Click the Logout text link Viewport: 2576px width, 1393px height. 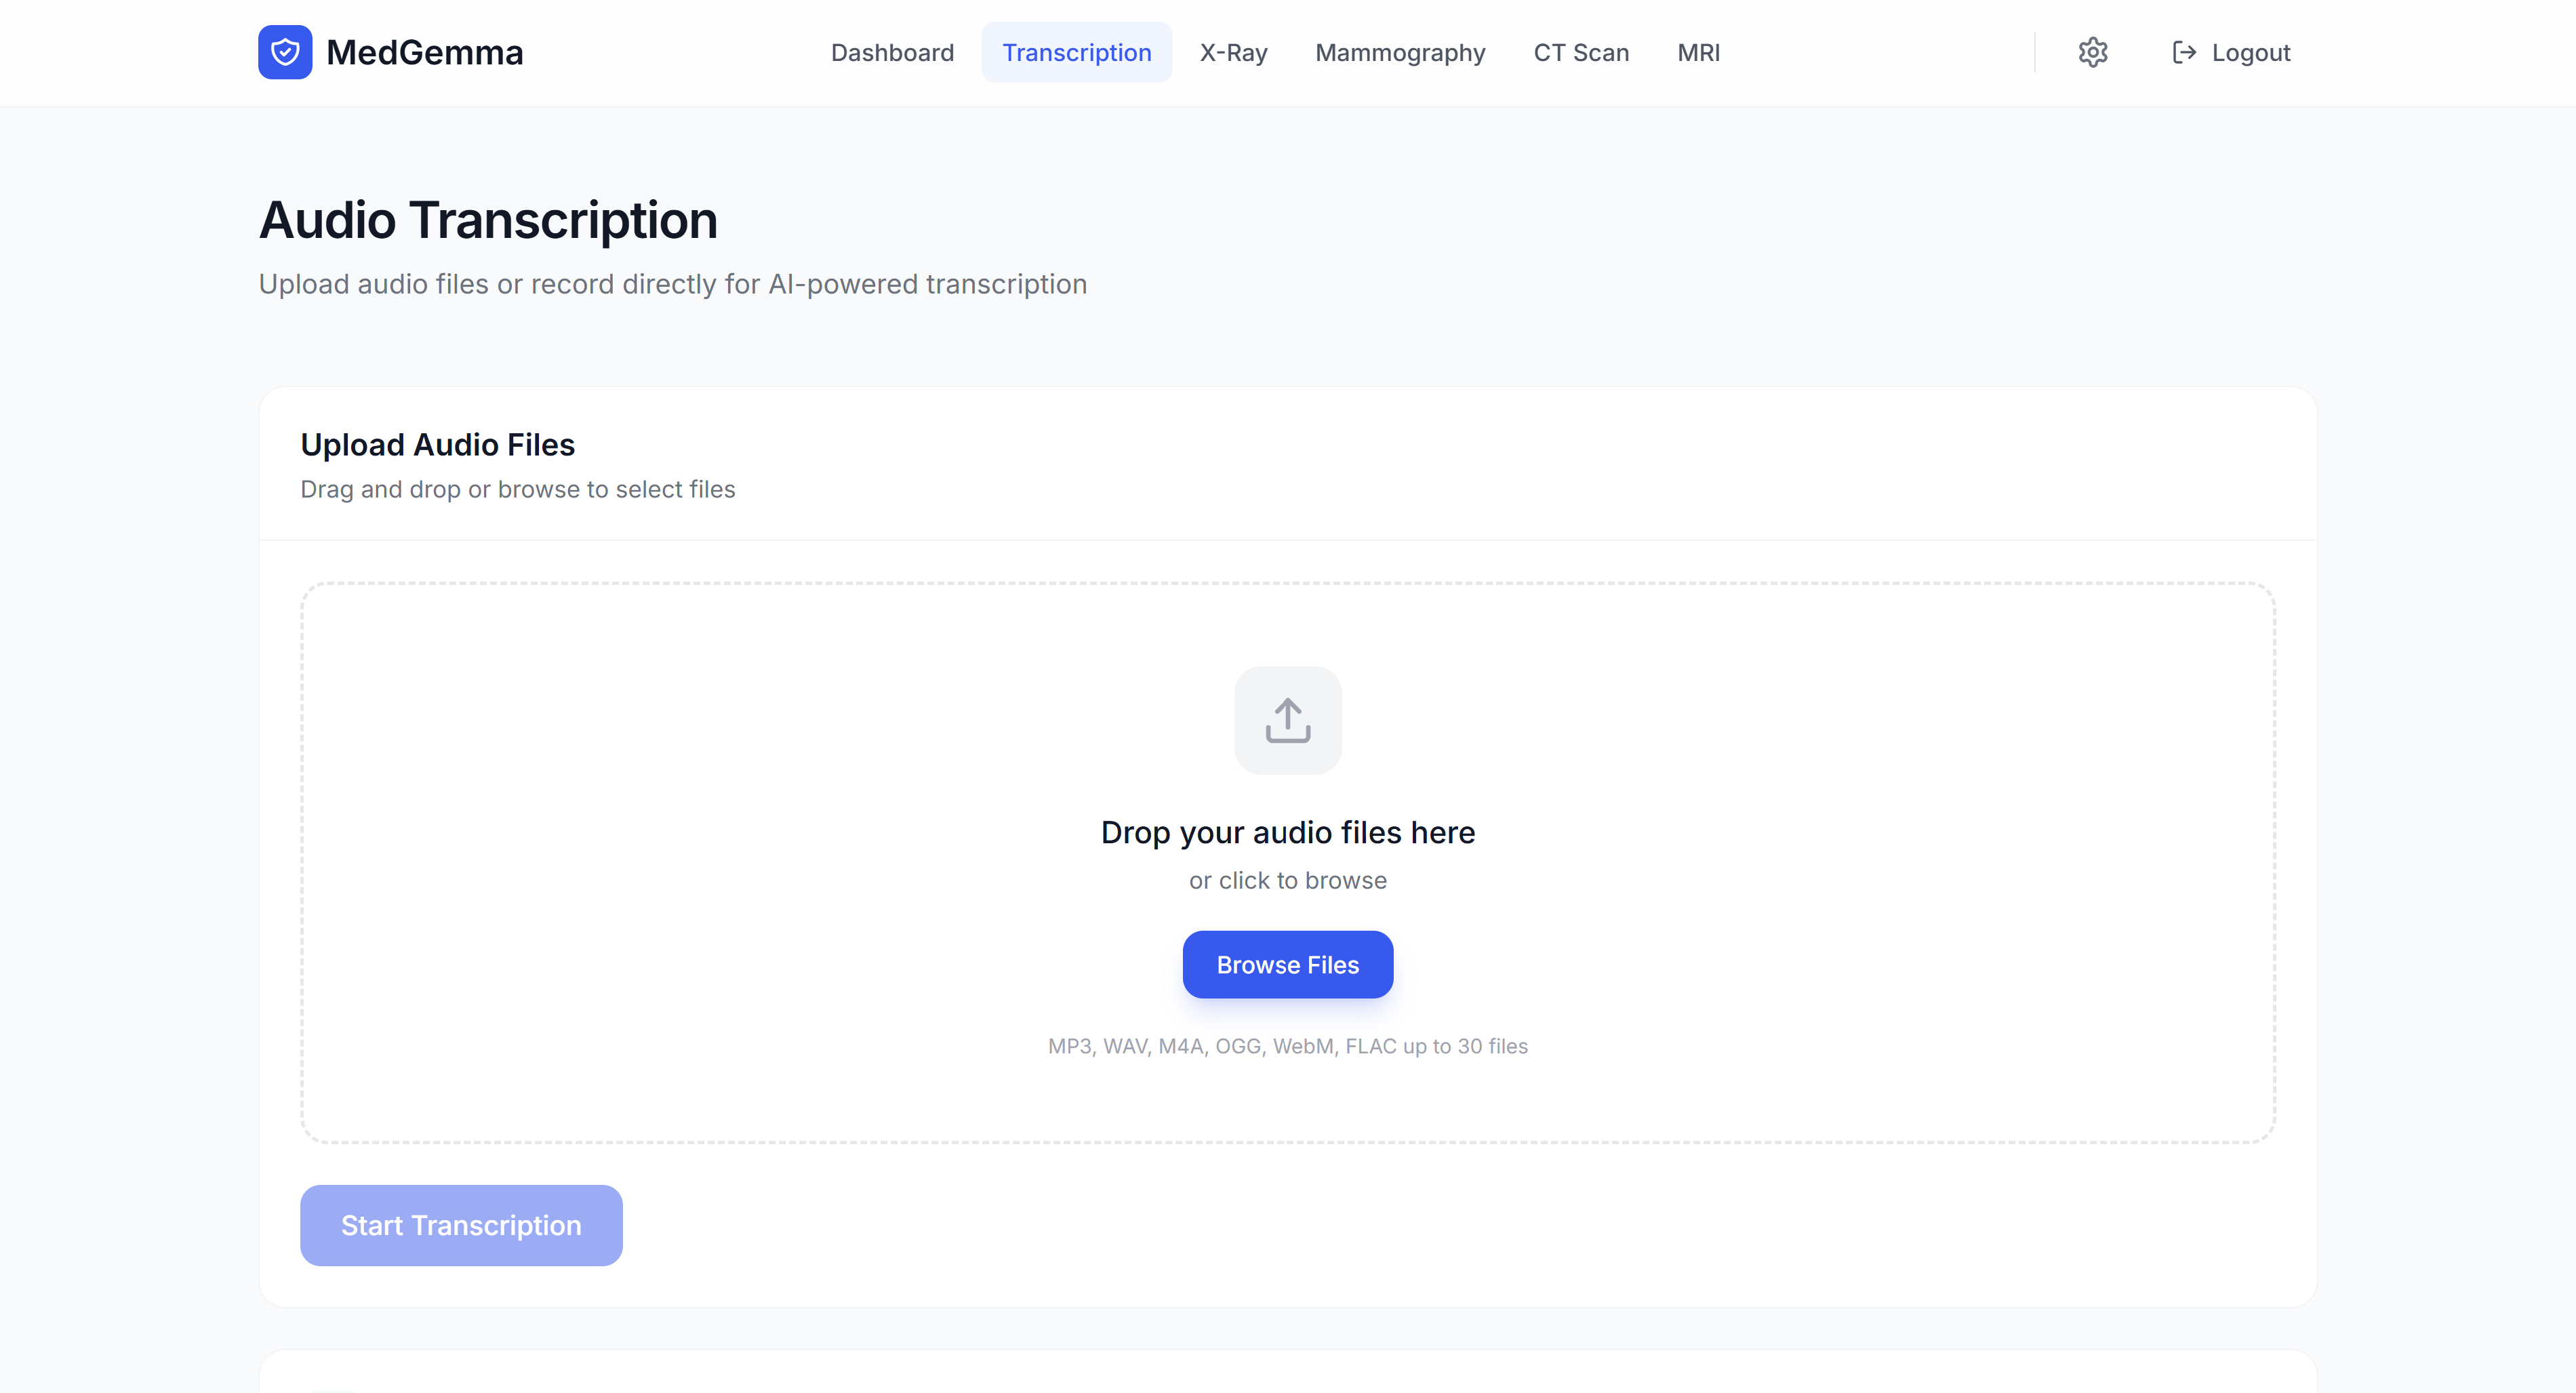[x=2250, y=52]
